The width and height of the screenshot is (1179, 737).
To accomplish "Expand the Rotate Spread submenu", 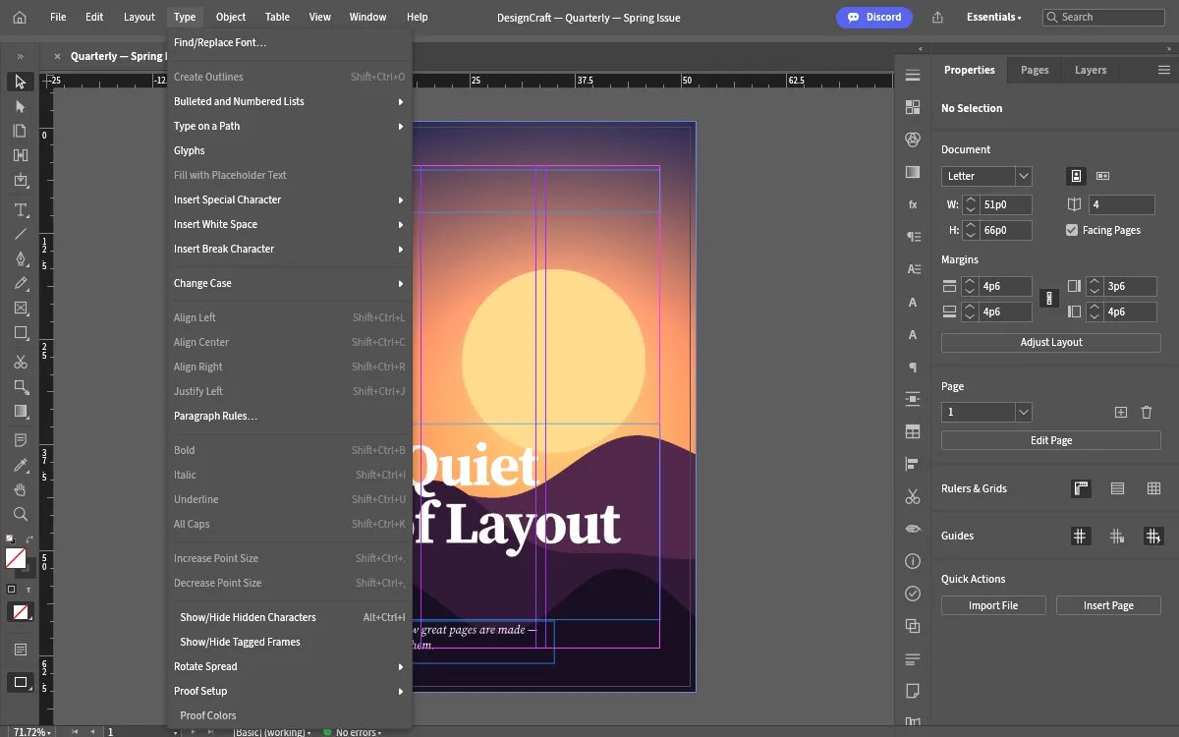I will click(x=290, y=666).
